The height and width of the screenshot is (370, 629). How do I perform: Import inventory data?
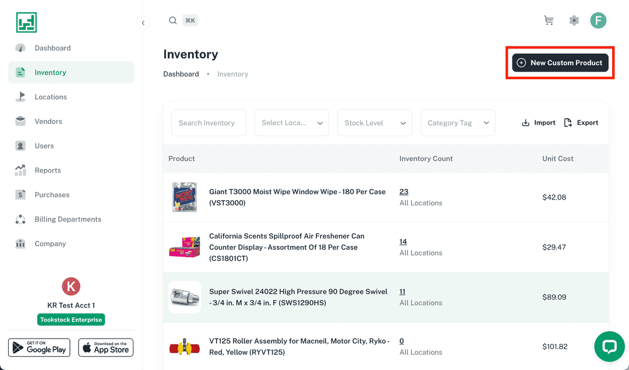[538, 123]
